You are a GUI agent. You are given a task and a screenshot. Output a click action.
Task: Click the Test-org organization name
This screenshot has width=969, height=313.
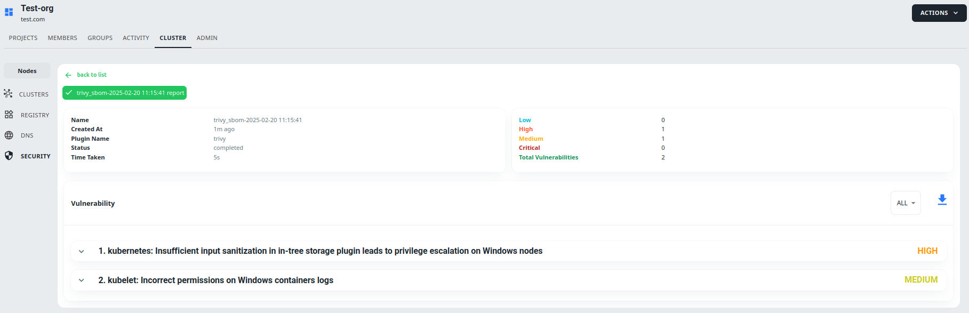tap(37, 9)
